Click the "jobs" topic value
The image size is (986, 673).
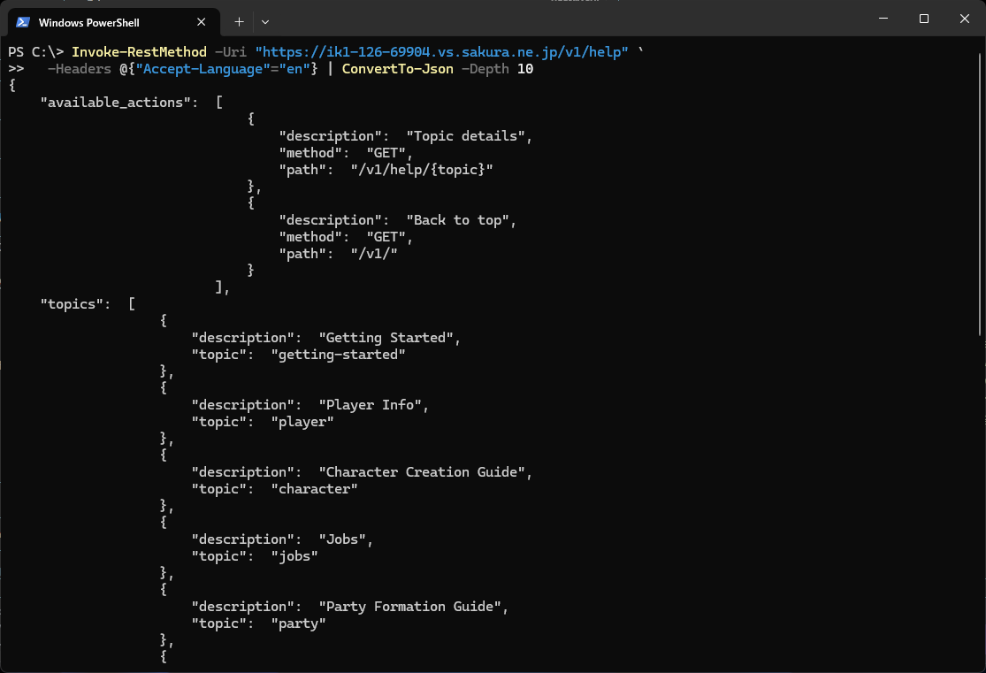tap(294, 556)
